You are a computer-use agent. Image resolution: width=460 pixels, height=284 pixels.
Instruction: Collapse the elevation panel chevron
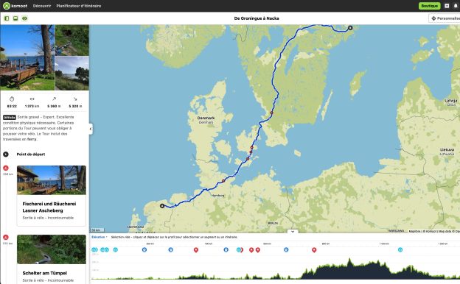click(293, 231)
